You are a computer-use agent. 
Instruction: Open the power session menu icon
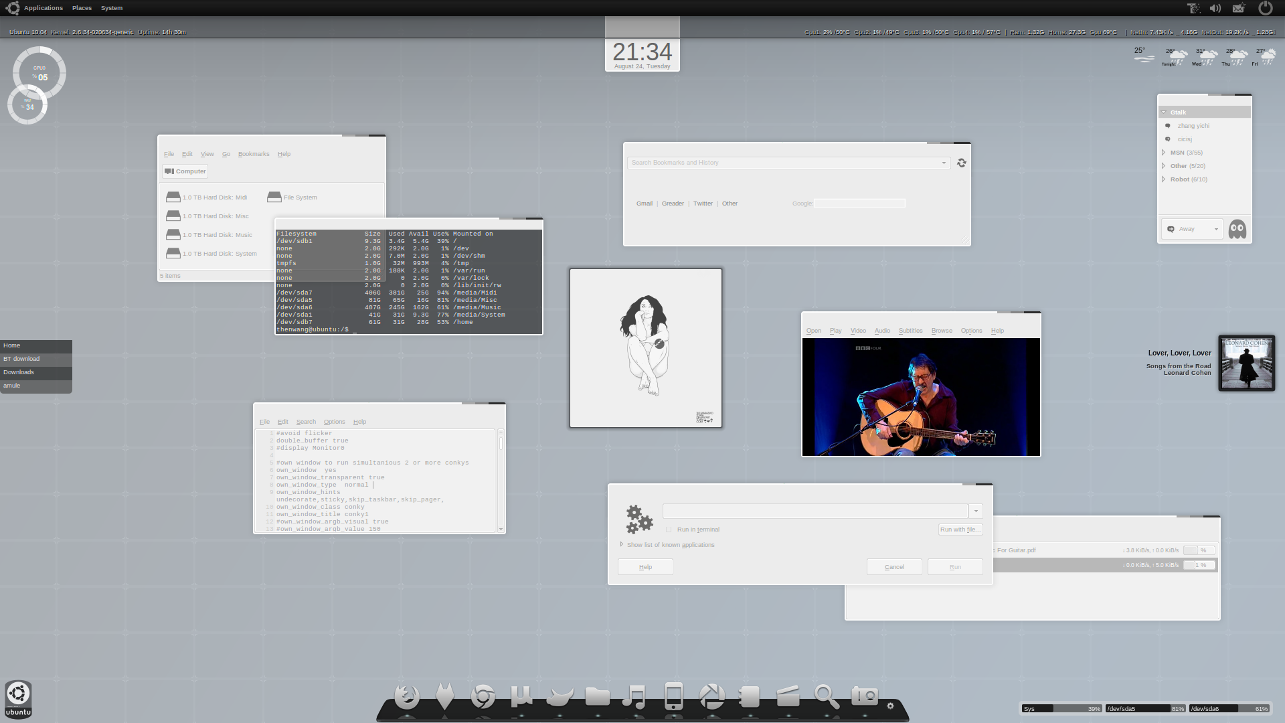[x=1265, y=8]
